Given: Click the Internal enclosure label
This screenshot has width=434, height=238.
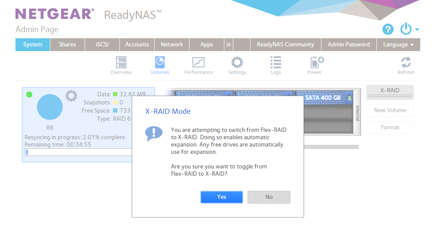Looking at the screenshot, I should click(x=358, y=113).
